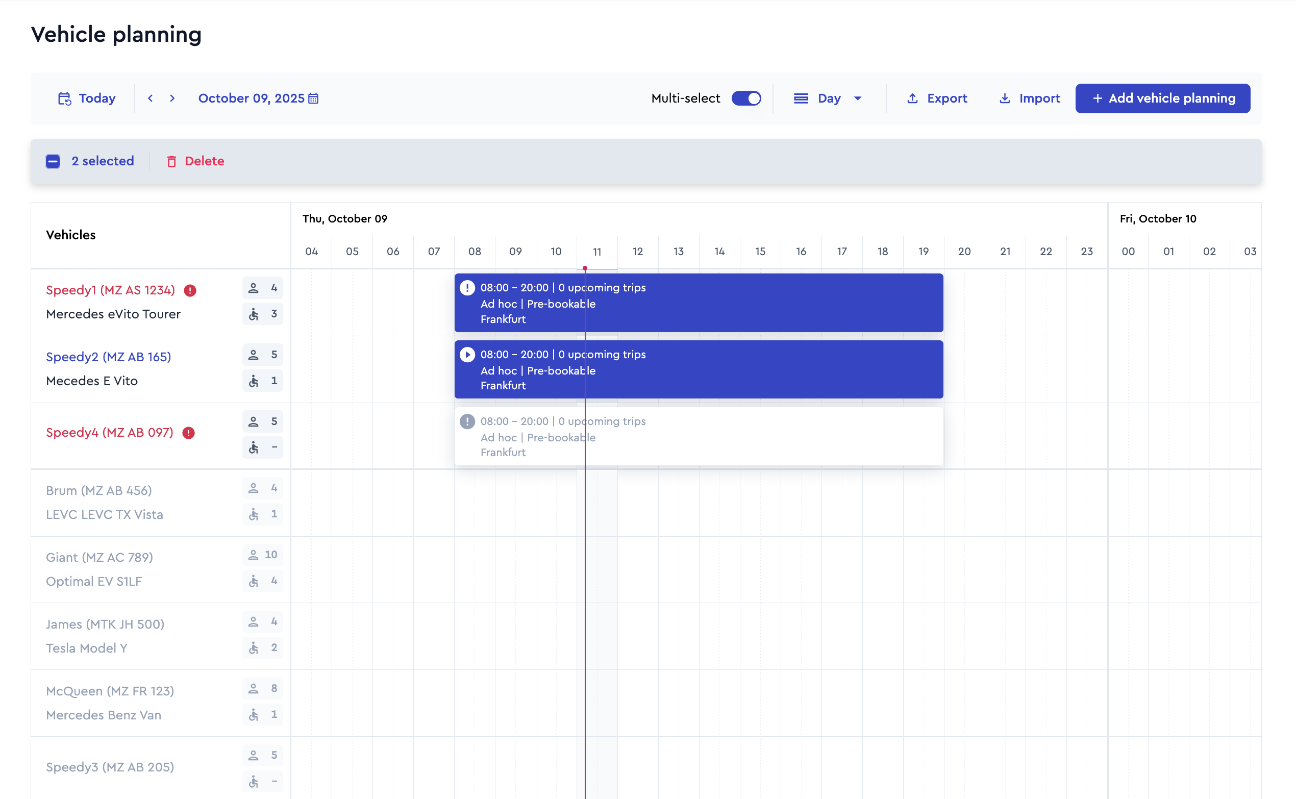The width and height of the screenshot is (1296, 799).
Task: Open the Day view dropdown
Action: click(x=828, y=98)
